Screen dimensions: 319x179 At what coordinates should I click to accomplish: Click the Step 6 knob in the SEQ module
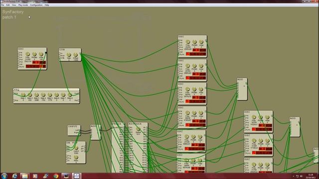click(56, 95)
